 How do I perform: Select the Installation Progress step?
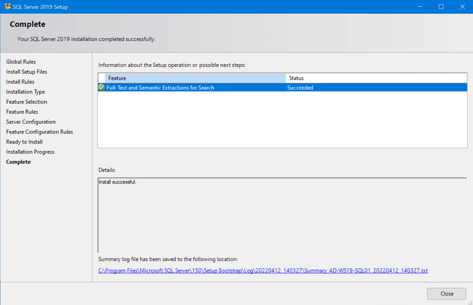pos(30,152)
